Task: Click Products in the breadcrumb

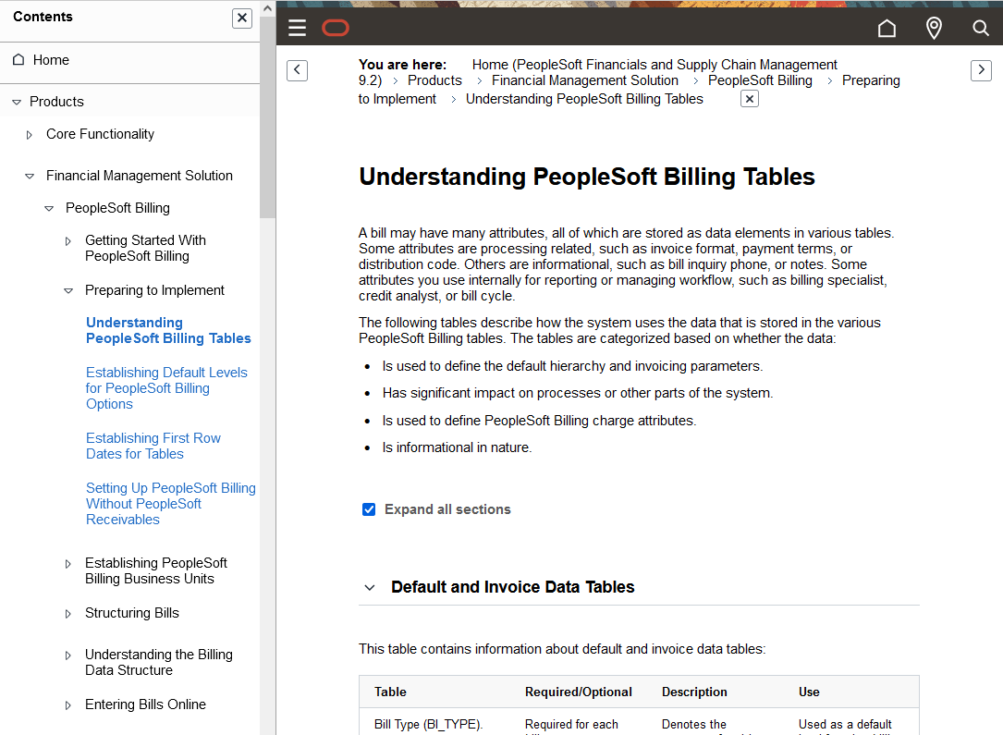Action: pyautogui.click(x=434, y=80)
